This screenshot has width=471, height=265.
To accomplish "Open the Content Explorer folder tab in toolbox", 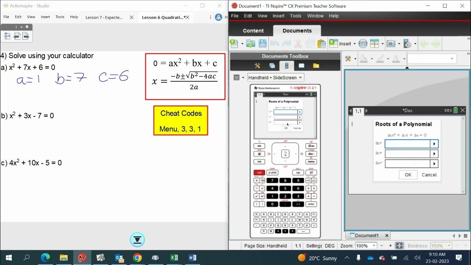I will tap(316, 66).
